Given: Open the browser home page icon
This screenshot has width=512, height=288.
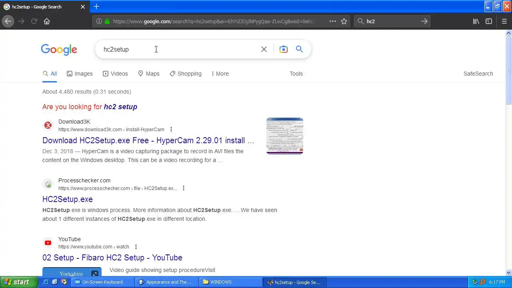Looking at the screenshot, I should pyautogui.click(x=47, y=21).
